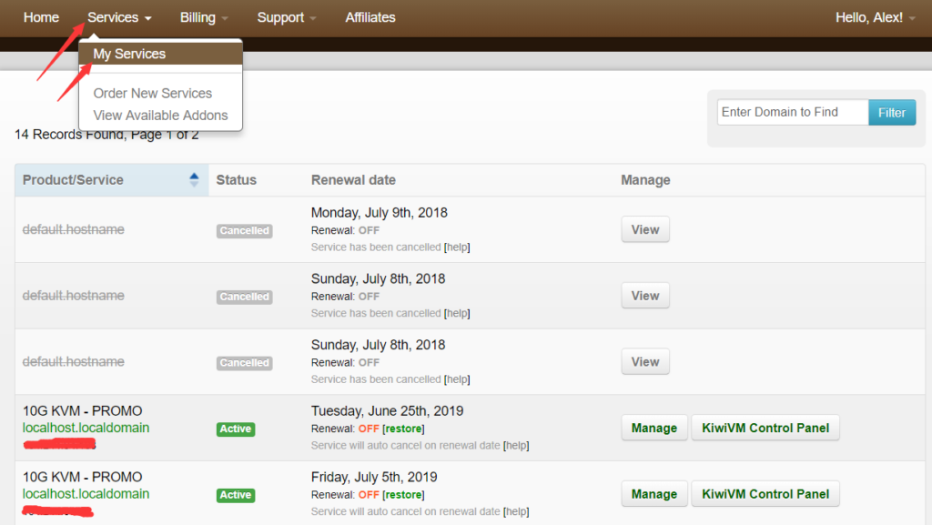This screenshot has height=525, width=932.
Task: Select My Services from the dropdown
Action: click(x=129, y=54)
